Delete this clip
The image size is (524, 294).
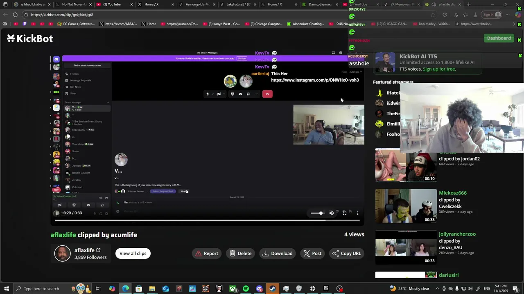click(x=241, y=253)
